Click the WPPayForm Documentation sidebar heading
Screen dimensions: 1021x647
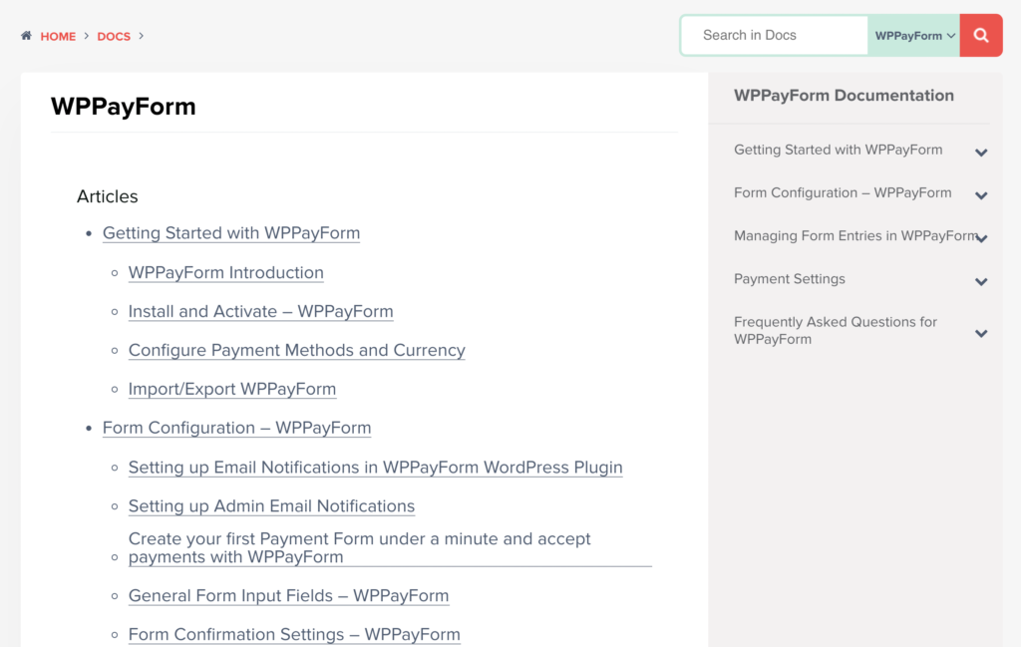pos(844,95)
